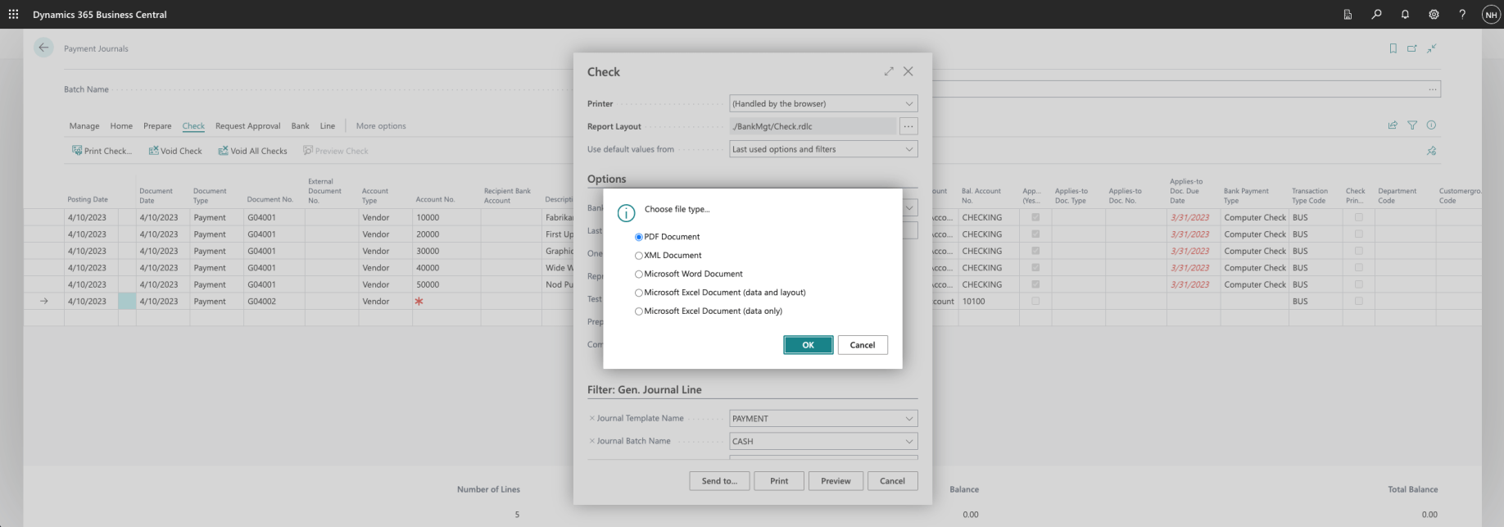
Task: Click the pin icon on the action bar
Action: point(1431,151)
